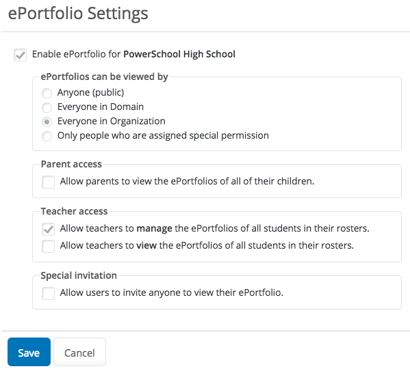Toggle the Enable ePortfolio checkbox
410x371 pixels.
[20, 55]
